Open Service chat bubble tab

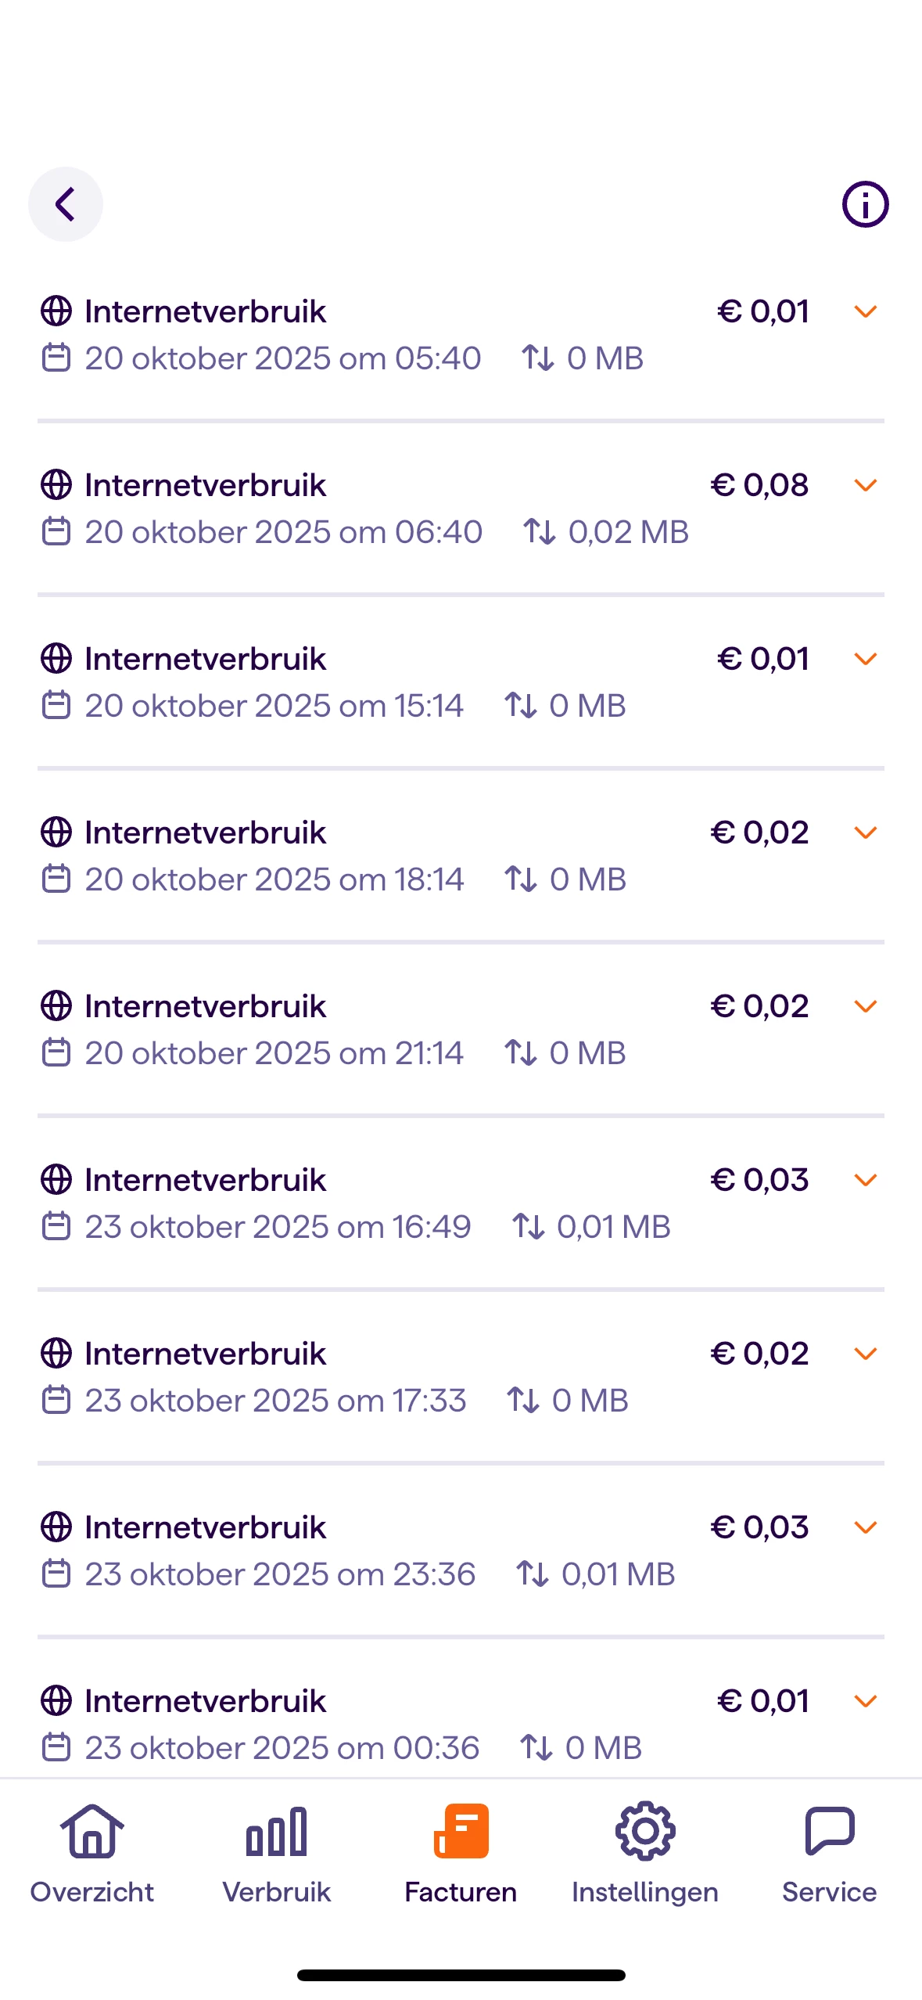tap(829, 1852)
